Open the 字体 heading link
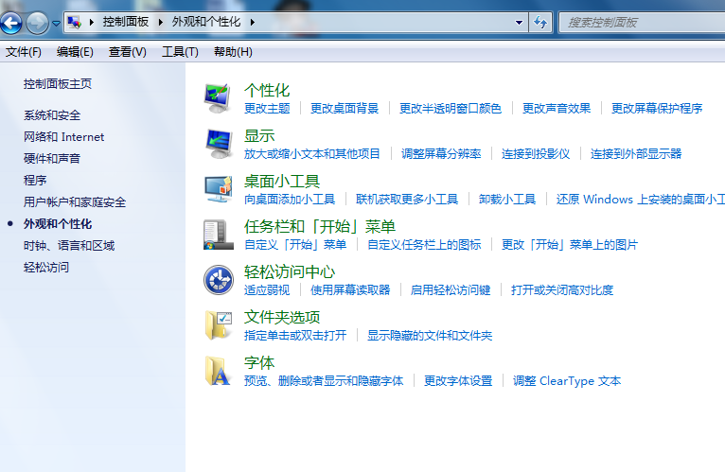This screenshot has height=472, width=725. pos(259,362)
